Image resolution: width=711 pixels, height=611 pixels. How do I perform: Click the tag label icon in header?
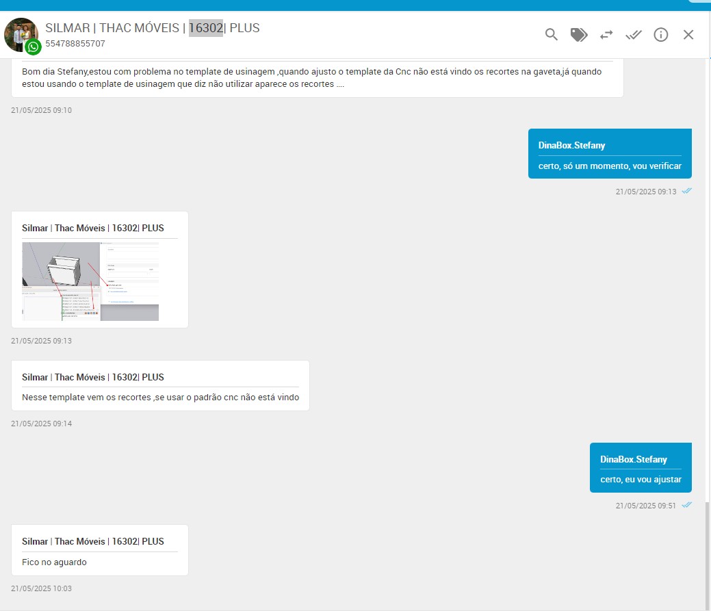(x=579, y=35)
